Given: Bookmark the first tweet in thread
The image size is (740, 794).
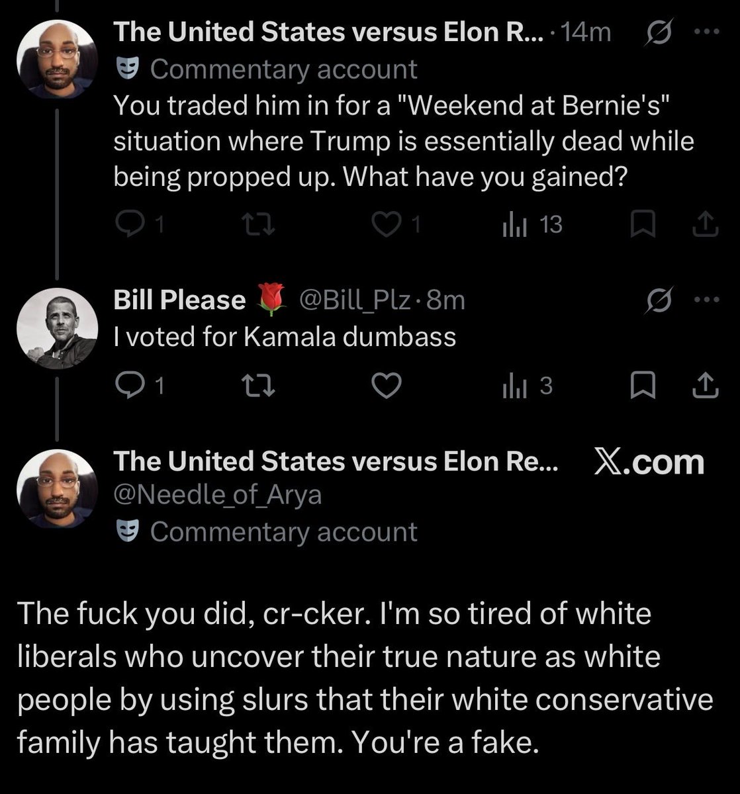Looking at the screenshot, I should (x=641, y=226).
